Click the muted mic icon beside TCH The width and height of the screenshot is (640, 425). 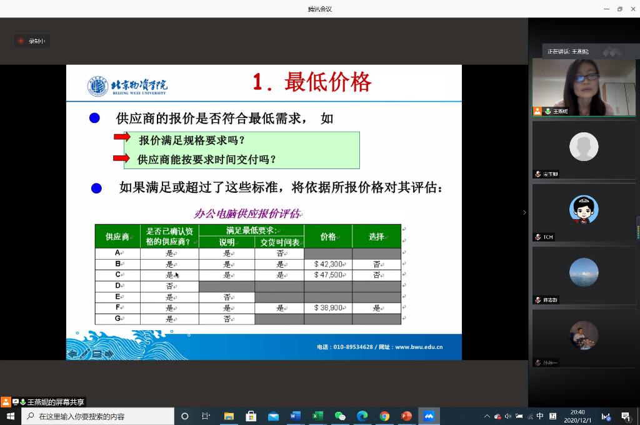click(537, 237)
